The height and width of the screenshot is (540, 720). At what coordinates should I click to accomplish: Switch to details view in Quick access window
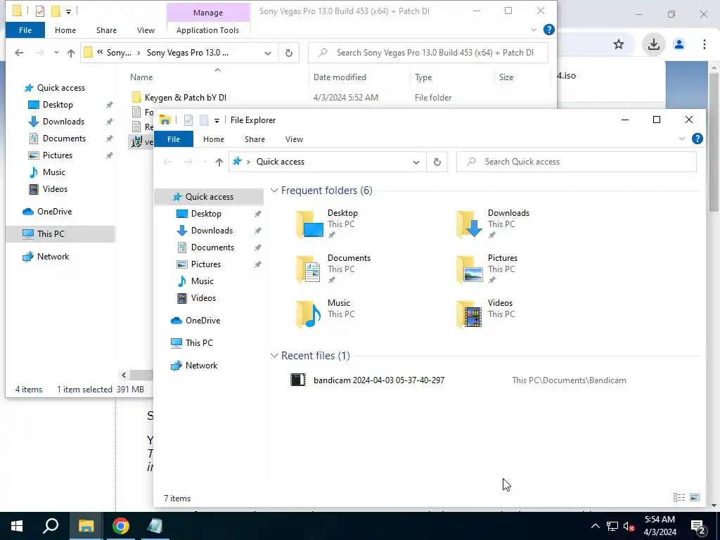679,497
